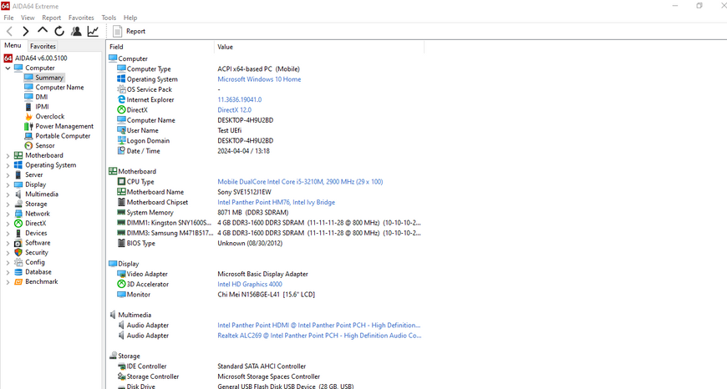Select the Power Management icon
727x389 pixels.
tap(28, 126)
